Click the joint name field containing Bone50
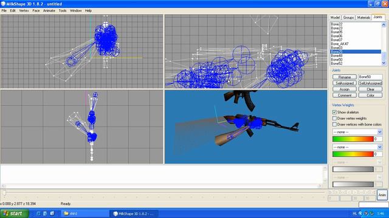This screenshot has width=389, height=218. coord(370,77)
